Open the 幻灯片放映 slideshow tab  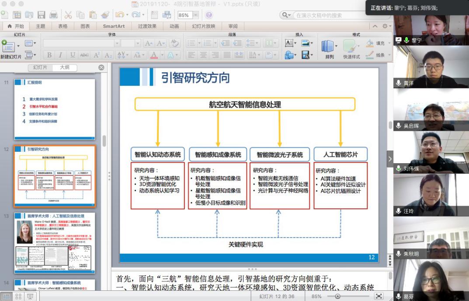[x=203, y=26]
